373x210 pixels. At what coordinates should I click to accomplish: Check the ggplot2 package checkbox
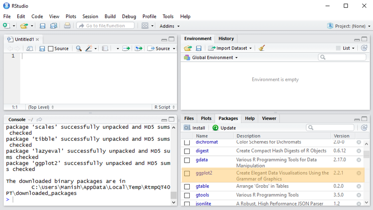tap(187, 174)
